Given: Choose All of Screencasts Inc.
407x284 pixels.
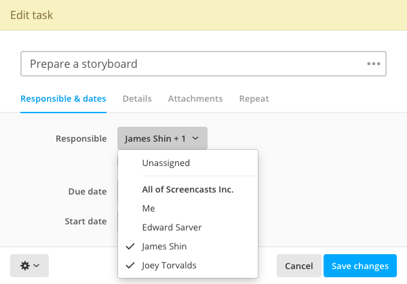Looking at the screenshot, I should pyautogui.click(x=188, y=190).
